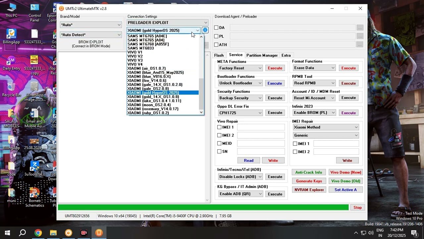The width and height of the screenshot is (424, 239).
Task: Open the Unlock Bootloader dropdown
Action: (x=240, y=83)
